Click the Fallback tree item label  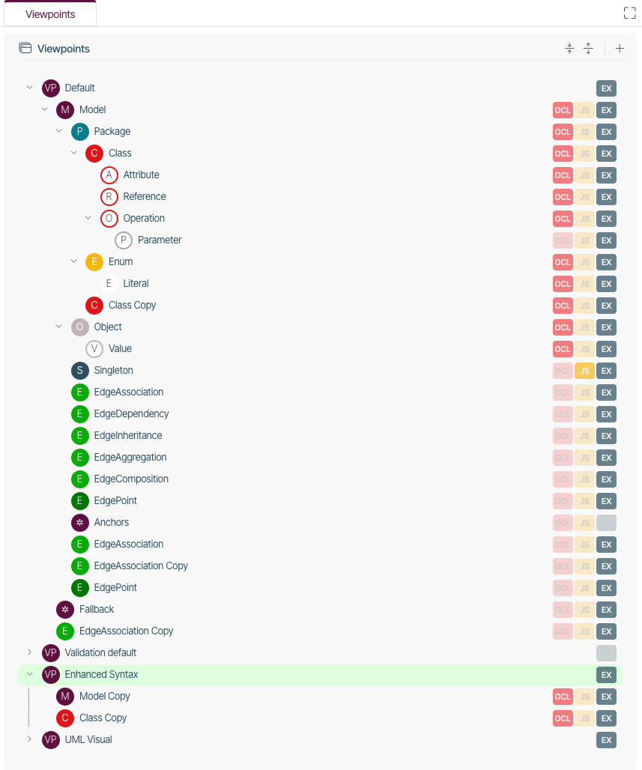(97, 610)
